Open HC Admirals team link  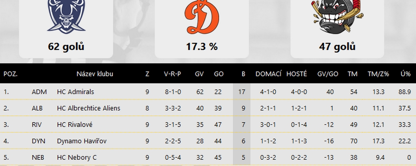(x=75, y=92)
